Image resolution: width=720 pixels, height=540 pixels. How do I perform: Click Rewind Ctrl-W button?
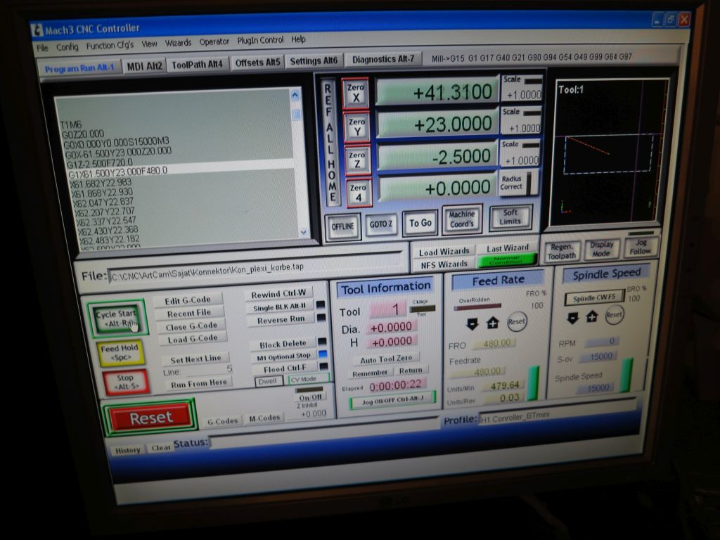[278, 294]
